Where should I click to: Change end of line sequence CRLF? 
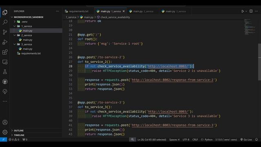click(x=195, y=140)
